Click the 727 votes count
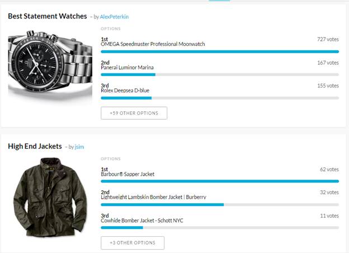This screenshot has width=349, height=253. click(328, 40)
